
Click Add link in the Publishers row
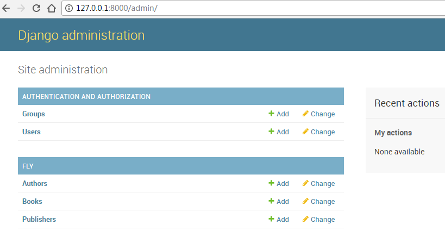tap(283, 219)
